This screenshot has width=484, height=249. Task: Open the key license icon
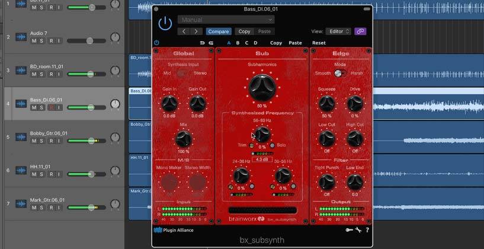click(349, 230)
